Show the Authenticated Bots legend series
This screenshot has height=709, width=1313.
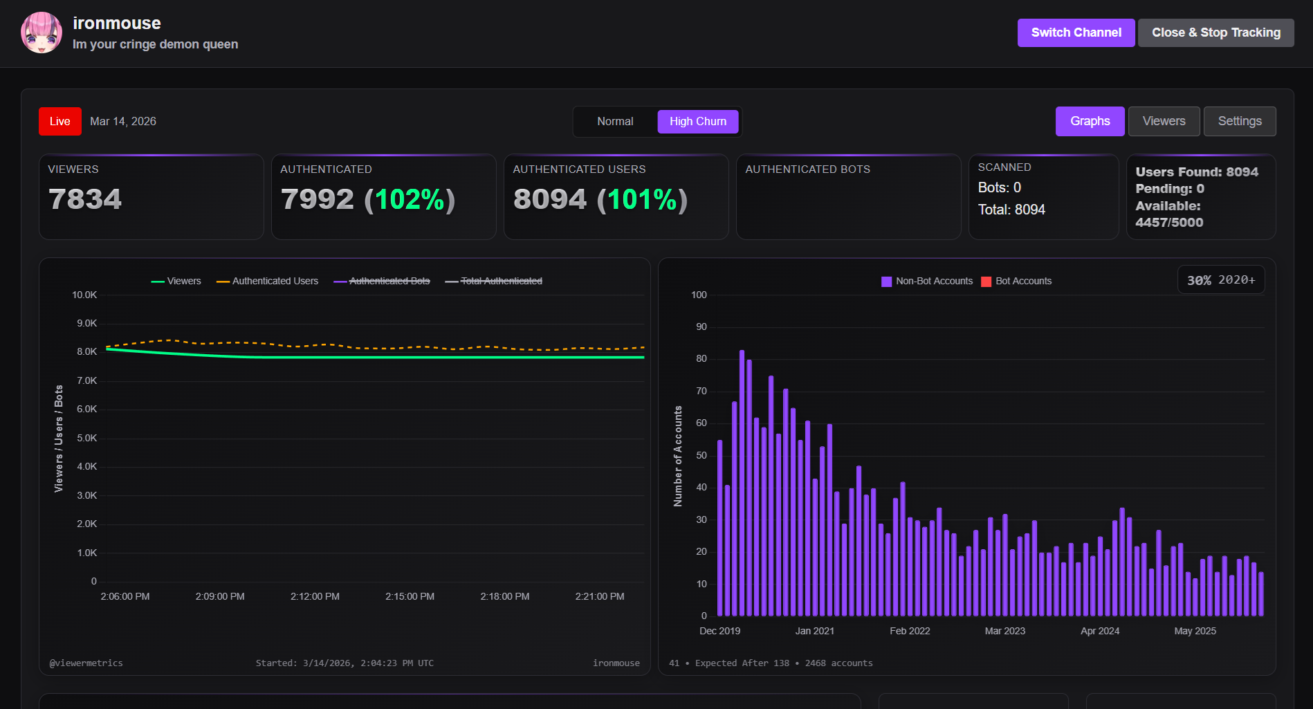(382, 282)
